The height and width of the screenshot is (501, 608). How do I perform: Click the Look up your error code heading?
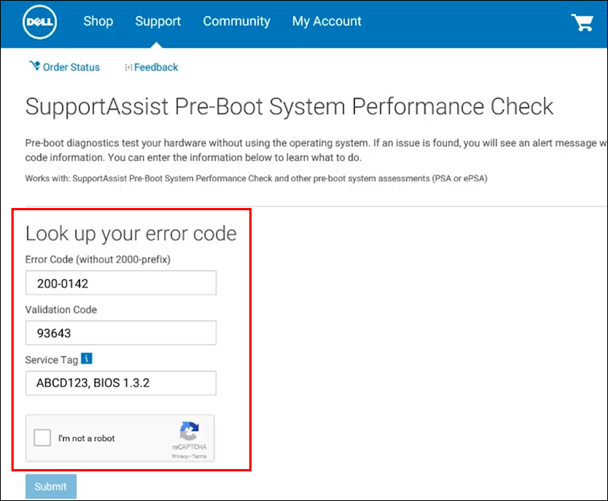[131, 234]
